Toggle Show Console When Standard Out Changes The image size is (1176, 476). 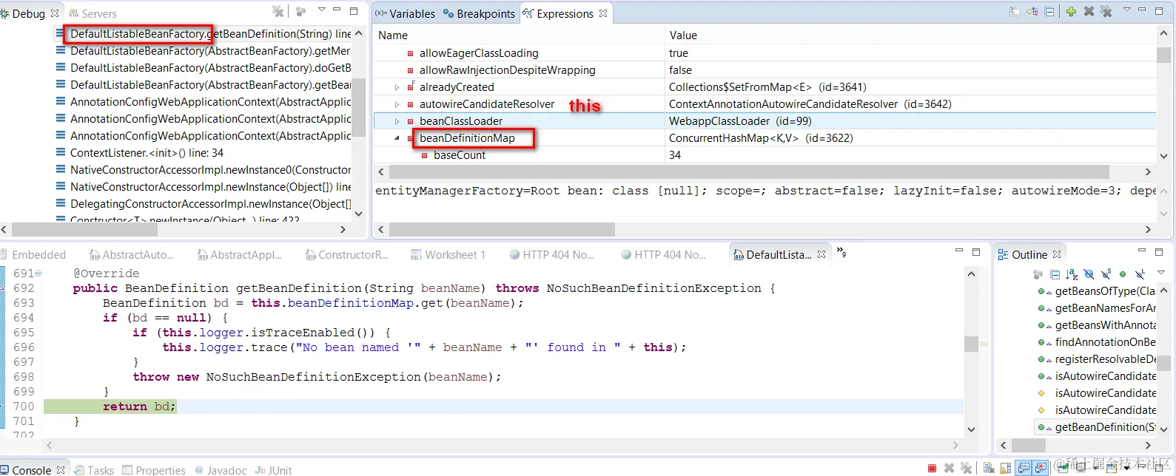coord(1024,468)
